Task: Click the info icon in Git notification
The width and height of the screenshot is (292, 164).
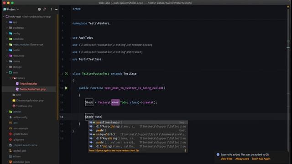Action: 218,154
